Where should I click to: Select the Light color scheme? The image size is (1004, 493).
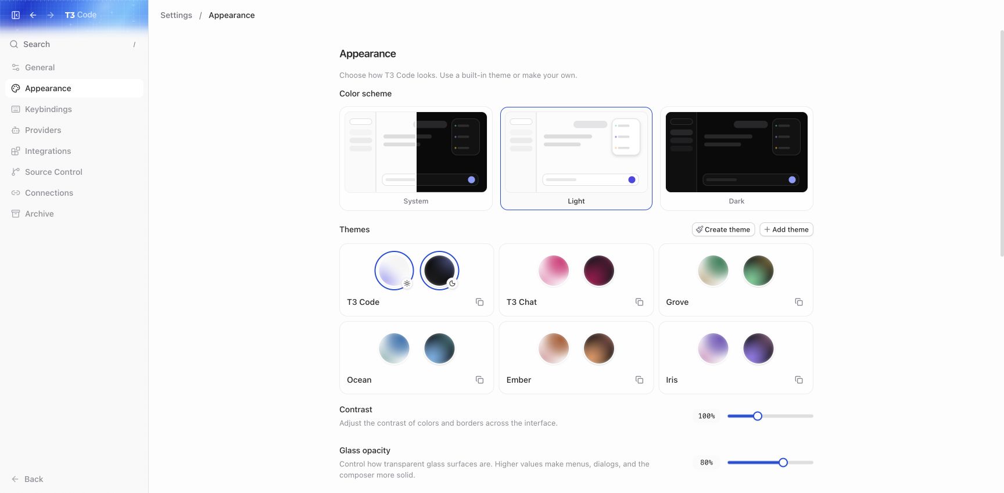[x=576, y=159]
